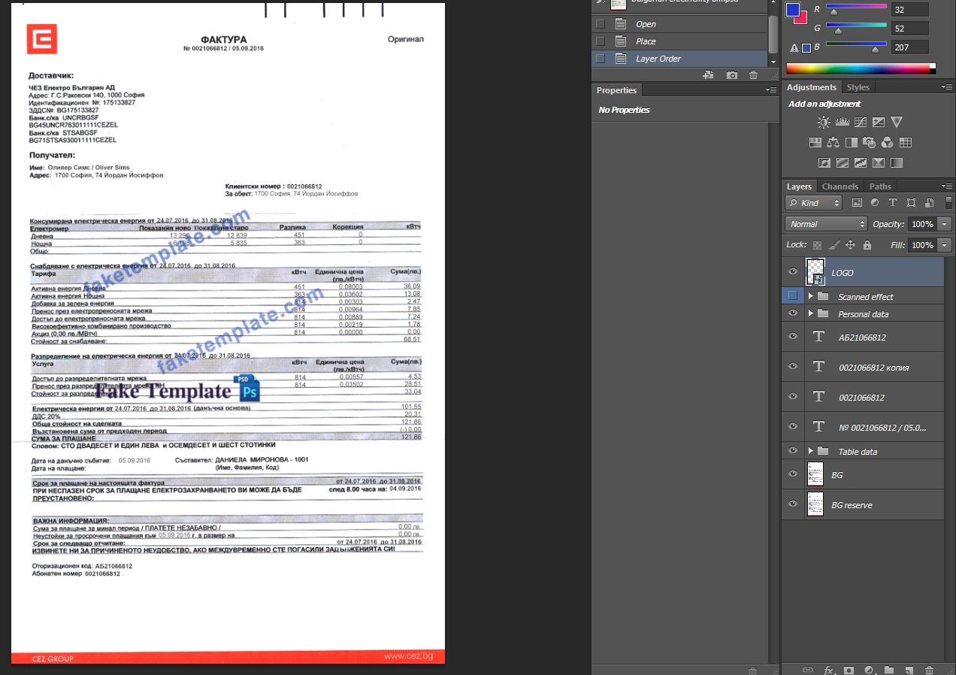Switch to the Channels tab
Viewport: 956px width, 675px height.
click(840, 186)
